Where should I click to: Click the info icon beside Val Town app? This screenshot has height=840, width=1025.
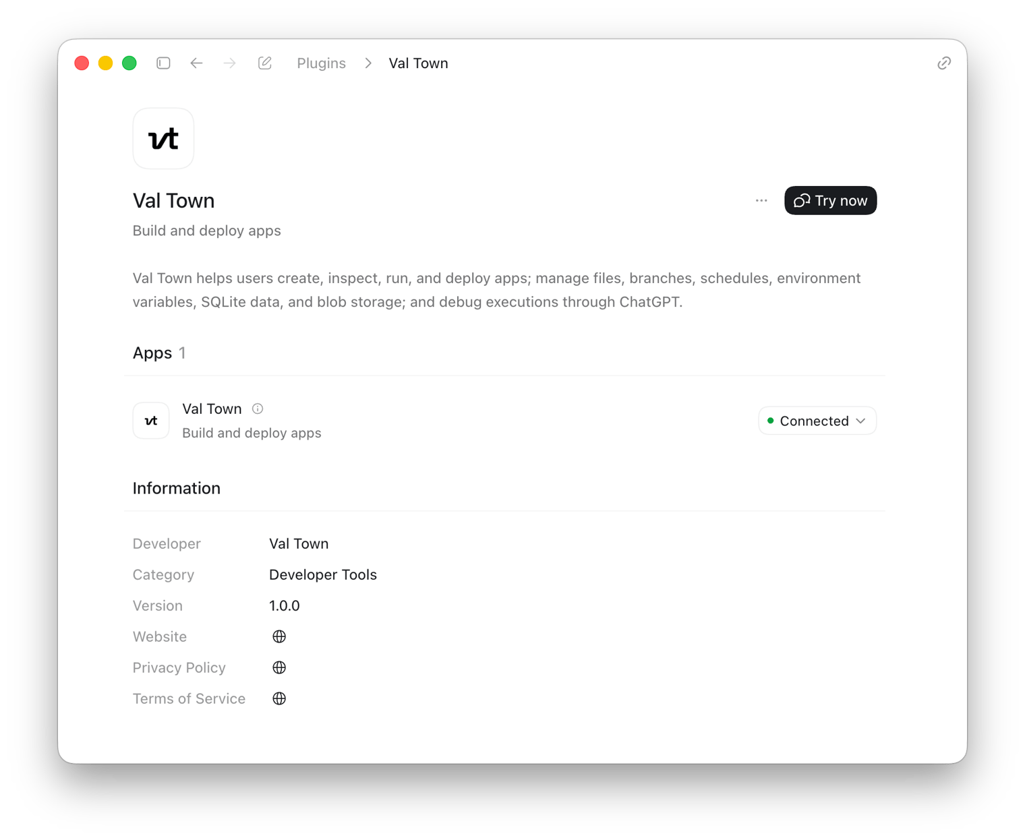pyautogui.click(x=258, y=409)
